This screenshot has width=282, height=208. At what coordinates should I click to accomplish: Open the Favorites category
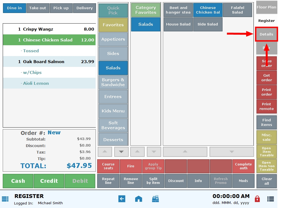point(113,25)
